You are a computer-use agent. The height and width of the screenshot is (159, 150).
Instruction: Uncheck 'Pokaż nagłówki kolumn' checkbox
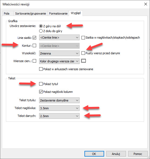(41, 92)
